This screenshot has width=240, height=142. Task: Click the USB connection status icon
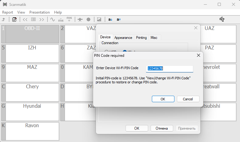(x=222, y=19)
